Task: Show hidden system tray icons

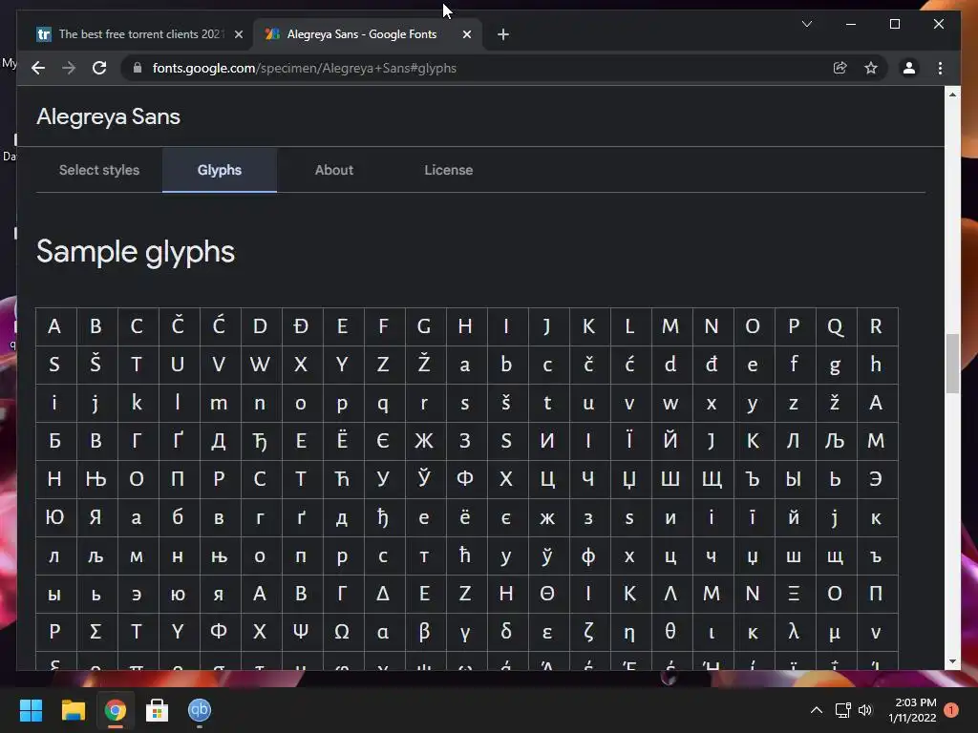Action: click(x=816, y=710)
